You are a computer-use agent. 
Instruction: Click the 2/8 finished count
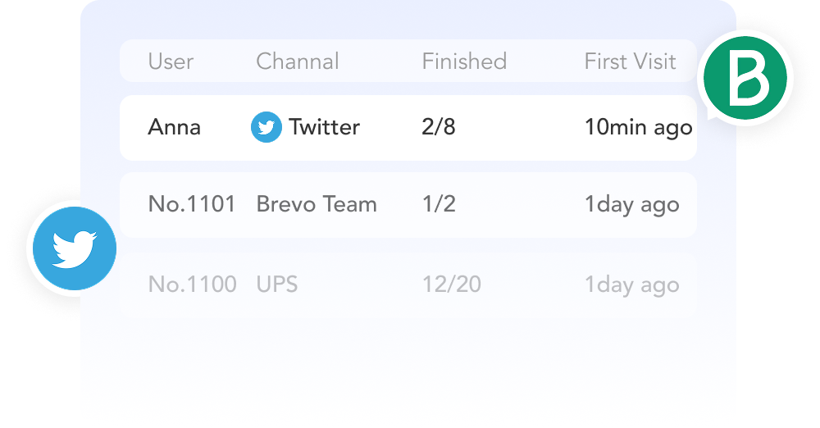tap(440, 128)
